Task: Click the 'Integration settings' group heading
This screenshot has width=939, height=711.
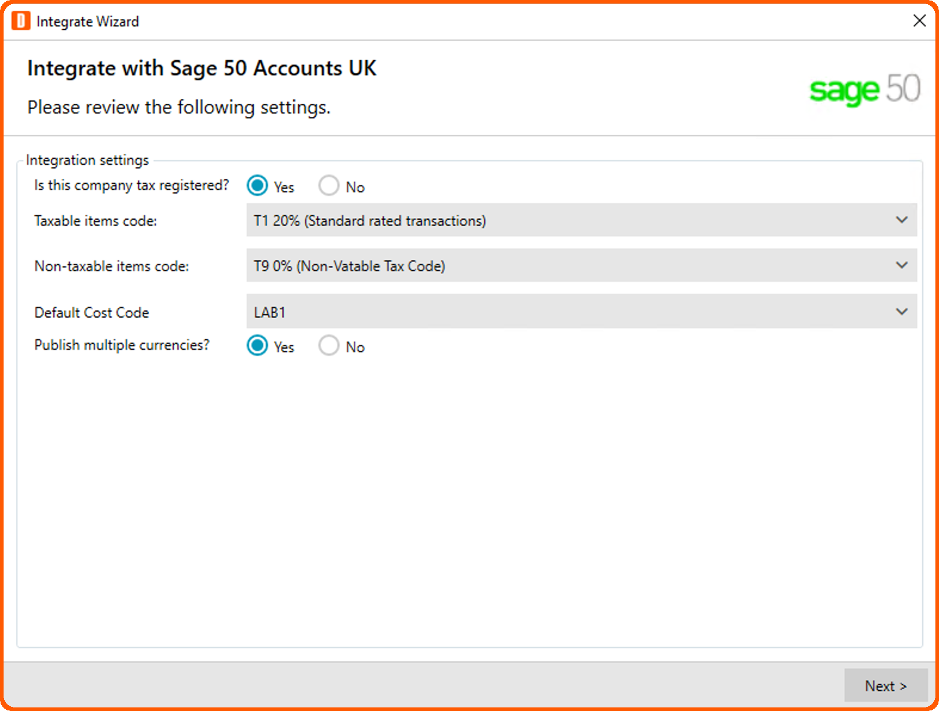Action: coord(87,160)
